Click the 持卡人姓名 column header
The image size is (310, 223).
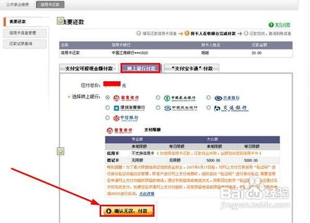point(211,45)
